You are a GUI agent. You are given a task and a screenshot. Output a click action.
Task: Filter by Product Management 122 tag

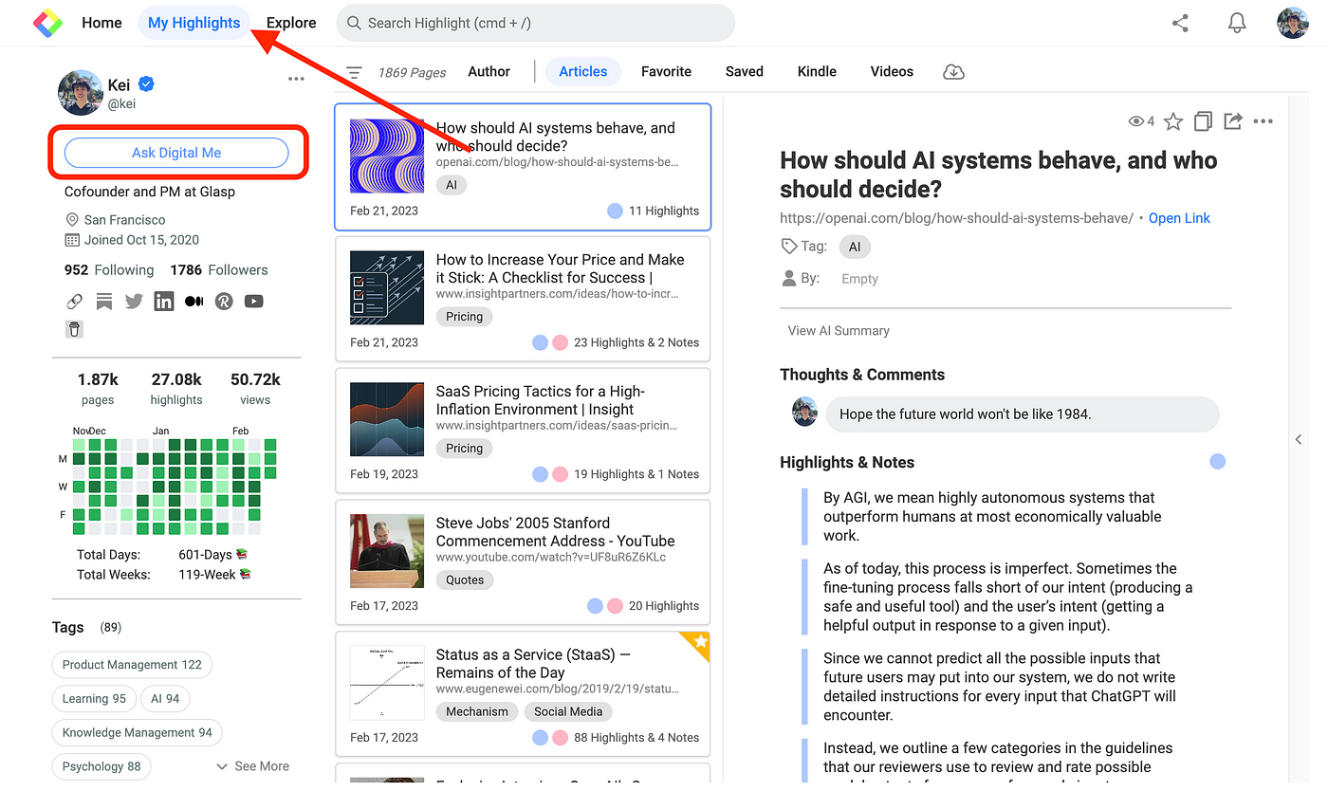132,665
